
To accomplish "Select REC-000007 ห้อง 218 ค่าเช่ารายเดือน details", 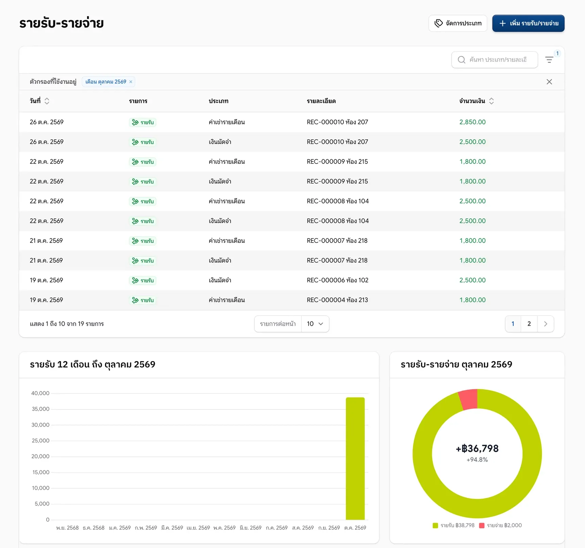I will [x=337, y=240].
